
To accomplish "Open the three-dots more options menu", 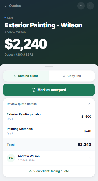I will pyautogui.click(x=90, y=6).
